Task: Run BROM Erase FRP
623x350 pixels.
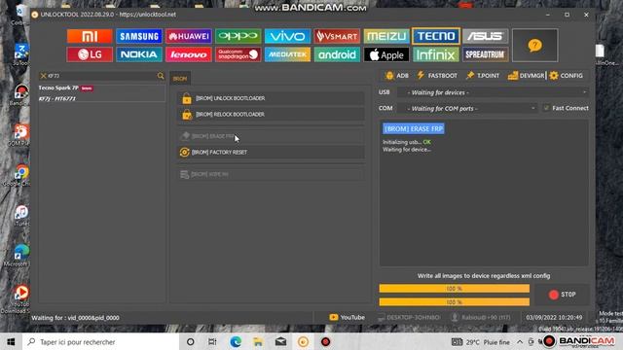Action: point(271,136)
